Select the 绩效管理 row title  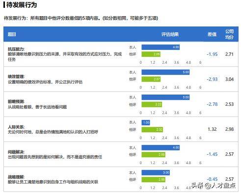tap(16, 76)
